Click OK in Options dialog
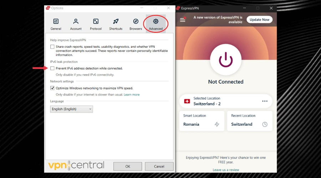321x178 pixels. point(128,166)
